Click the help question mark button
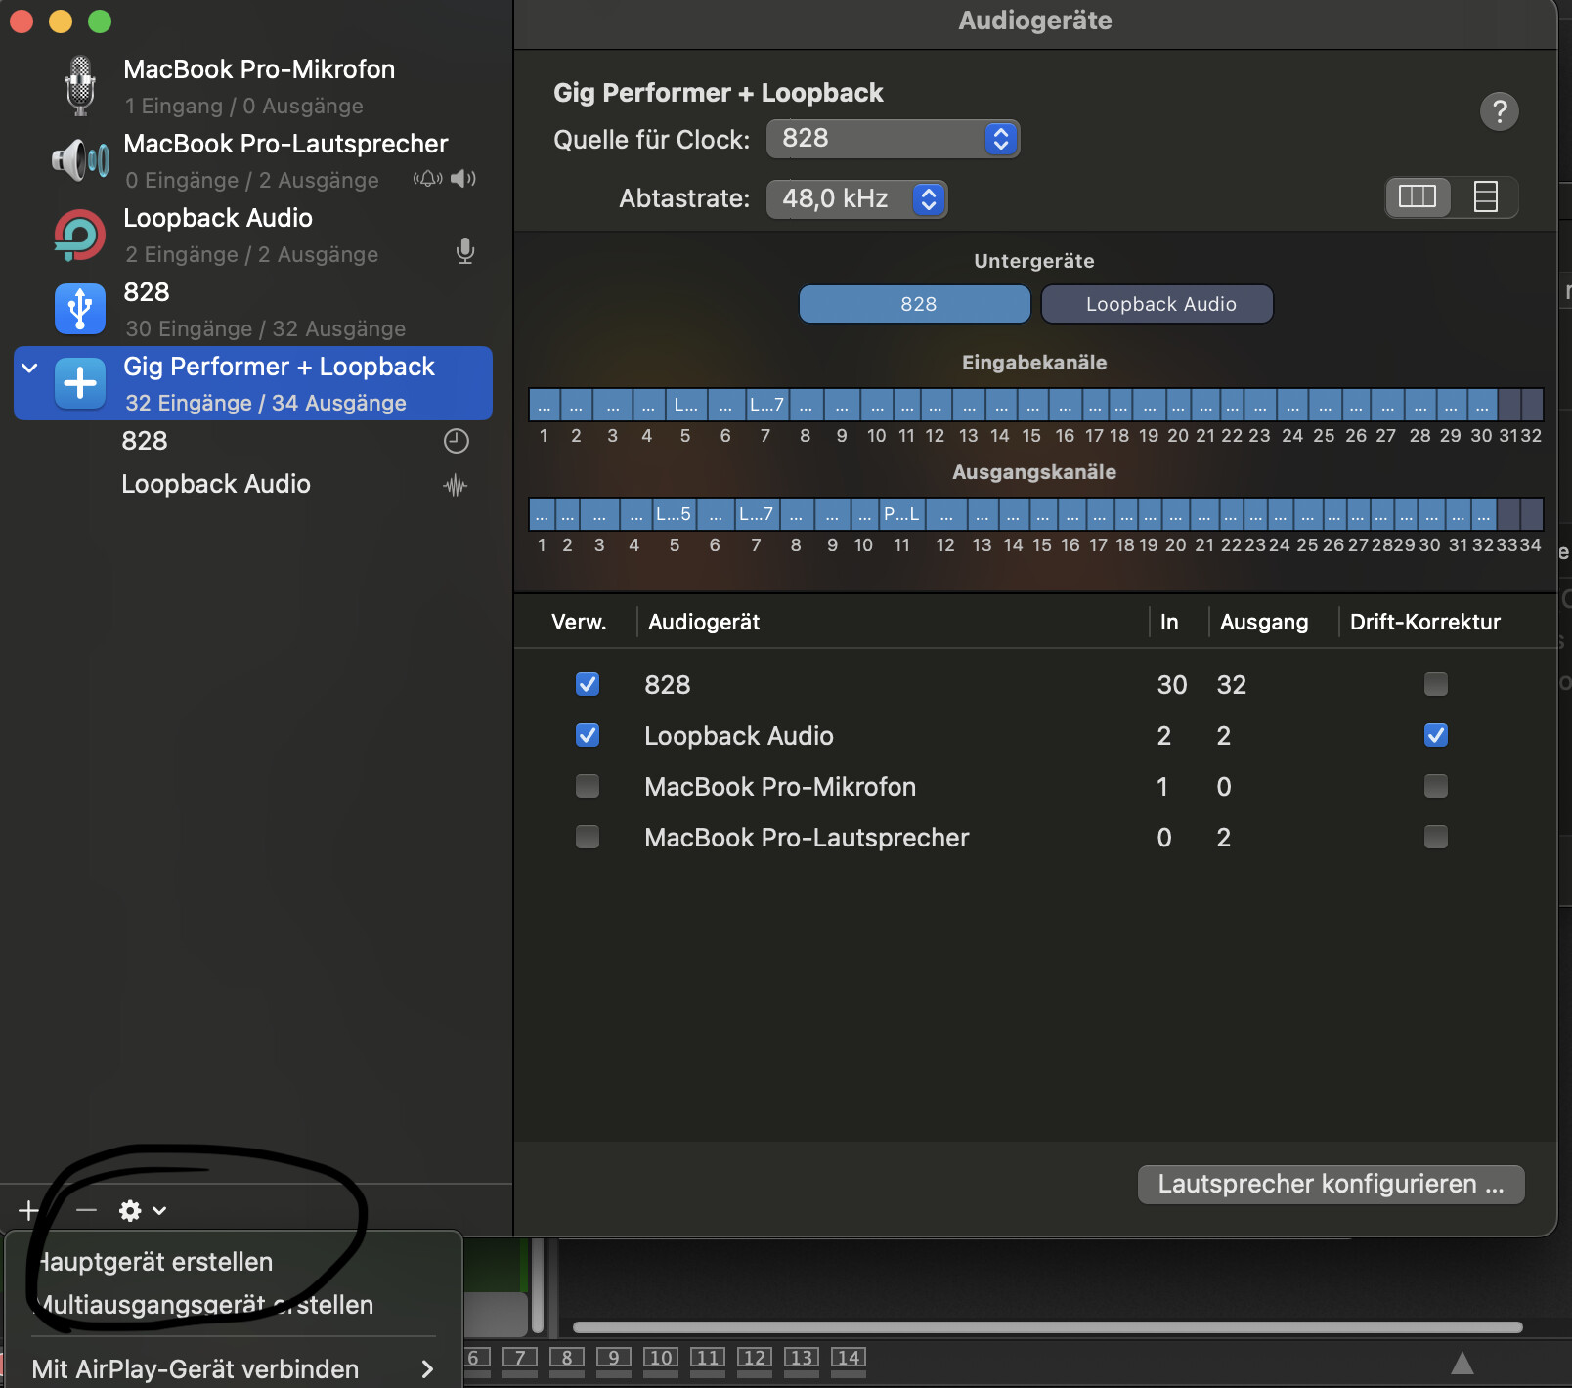Screen dimensions: 1572x1388 pyautogui.click(x=1499, y=111)
